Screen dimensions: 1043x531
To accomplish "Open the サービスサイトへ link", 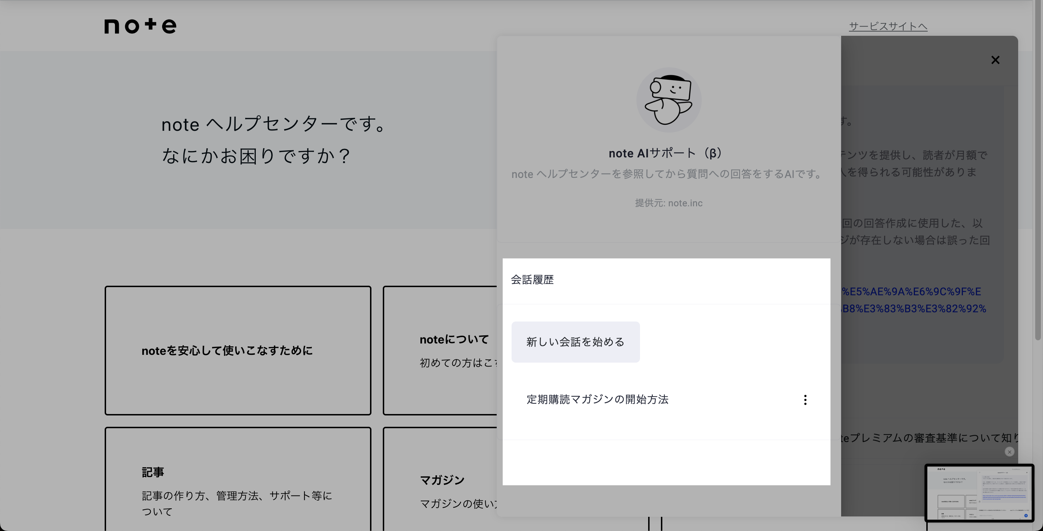I will click(x=888, y=26).
